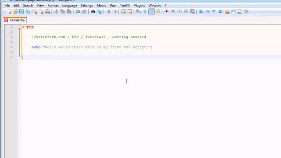
Task: Open the Replace toolbar icon
Action: (100, 12)
